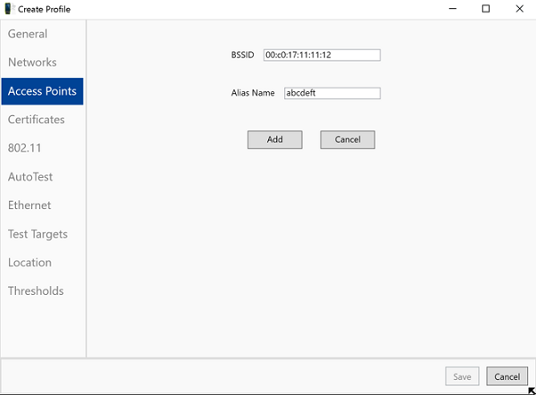Go to the Certificates tab
This screenshot has width=536, height=395.
click(x=37, y=120)
